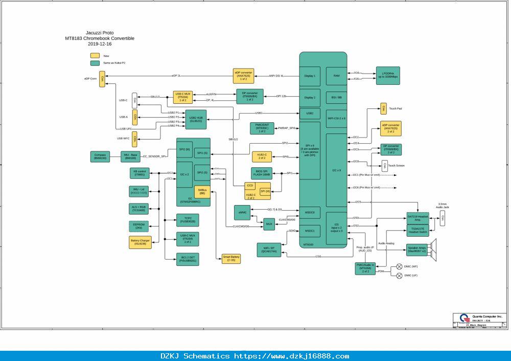The width and height of the screenshot is (511, 361).
Task: Click the Display 1 block in MT8183
Action: pyautogui.click(x=310, y=76)
